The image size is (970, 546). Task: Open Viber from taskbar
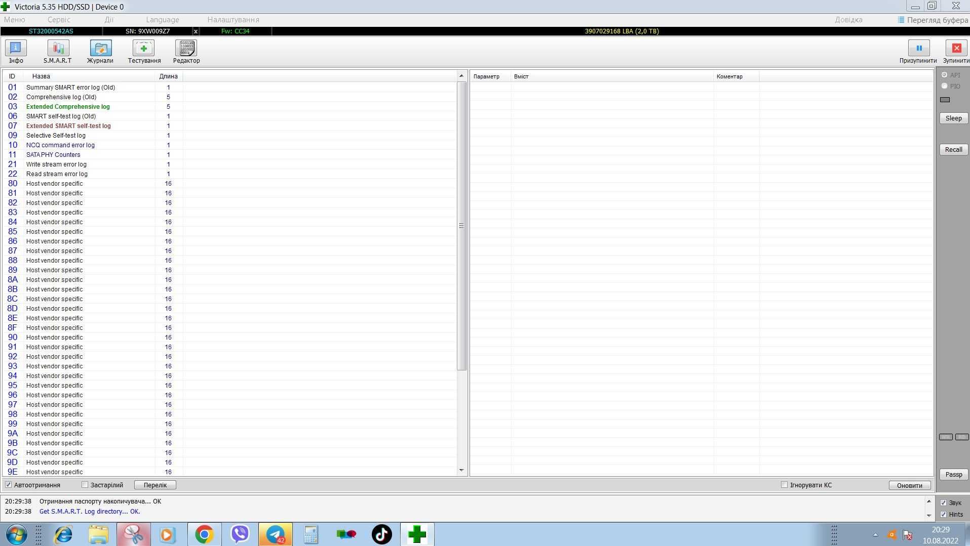tap(240, 534)
